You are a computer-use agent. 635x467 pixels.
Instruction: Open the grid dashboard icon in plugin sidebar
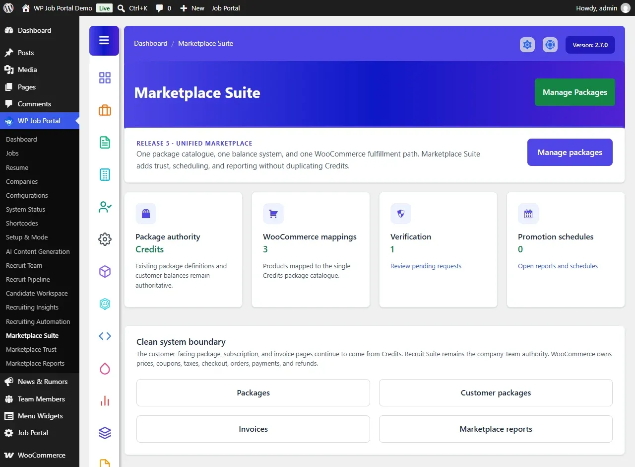click(x=105, y=78)
